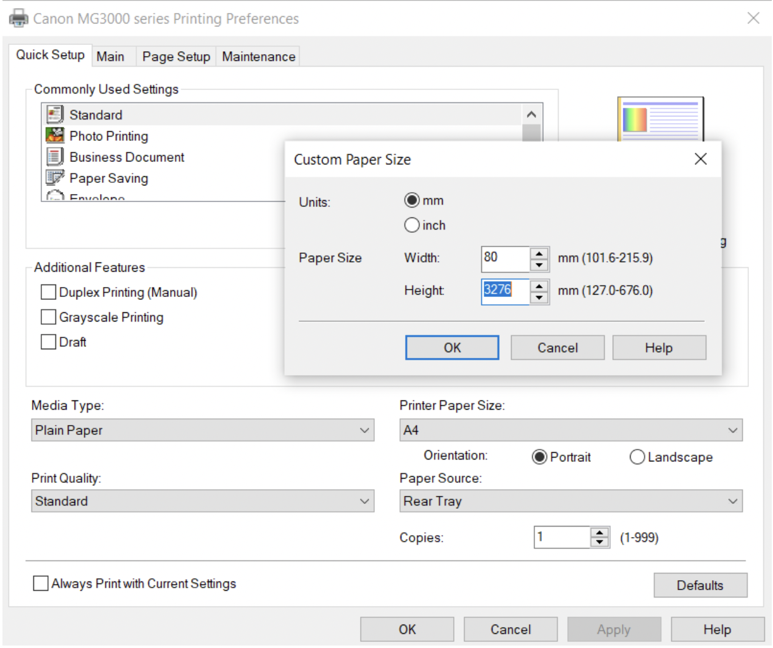Screen dimensions: 773x648
Task: Open the Media Type dropdown
Action: [x=202, y=430]
